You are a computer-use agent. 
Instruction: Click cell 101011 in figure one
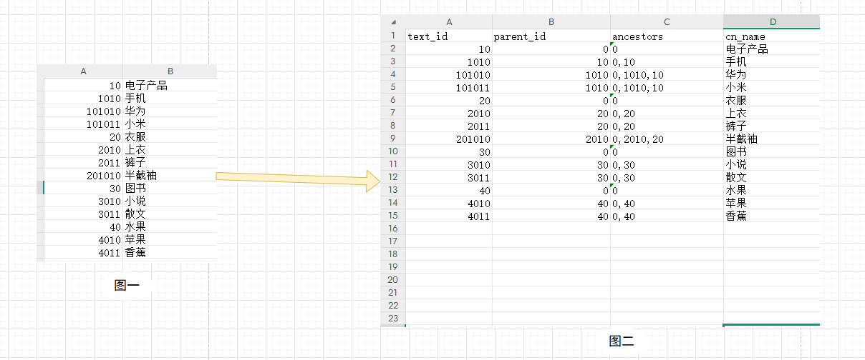click(x=83, y=124)
